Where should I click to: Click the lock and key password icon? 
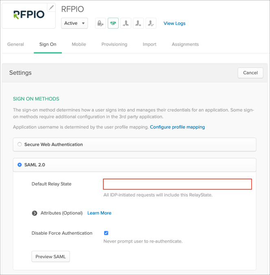(100, 23)
